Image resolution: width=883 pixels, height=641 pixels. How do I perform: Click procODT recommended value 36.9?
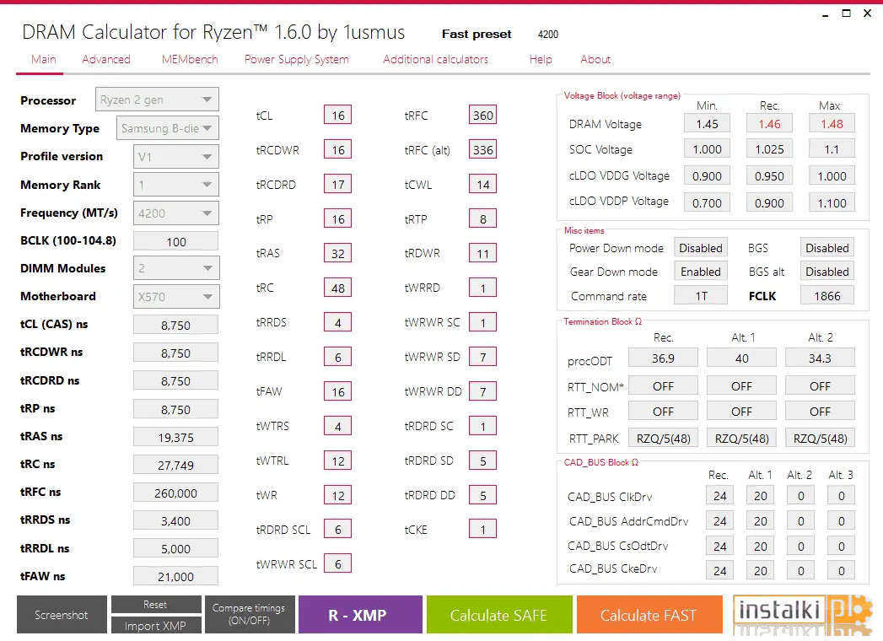664,358
